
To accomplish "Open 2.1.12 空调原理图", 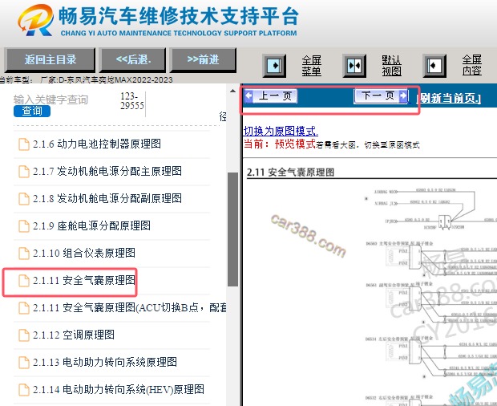I will pos(74,335).
